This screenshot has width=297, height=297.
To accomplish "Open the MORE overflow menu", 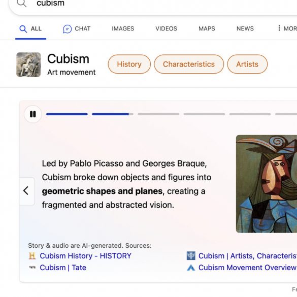I will 287,28.
